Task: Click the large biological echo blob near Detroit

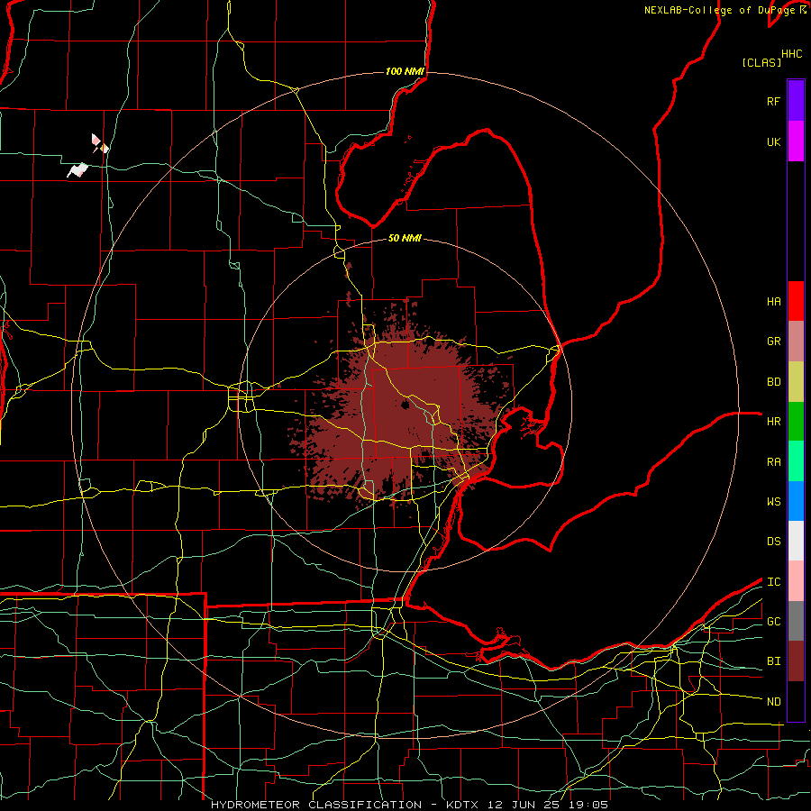Action: click(404, 414)
